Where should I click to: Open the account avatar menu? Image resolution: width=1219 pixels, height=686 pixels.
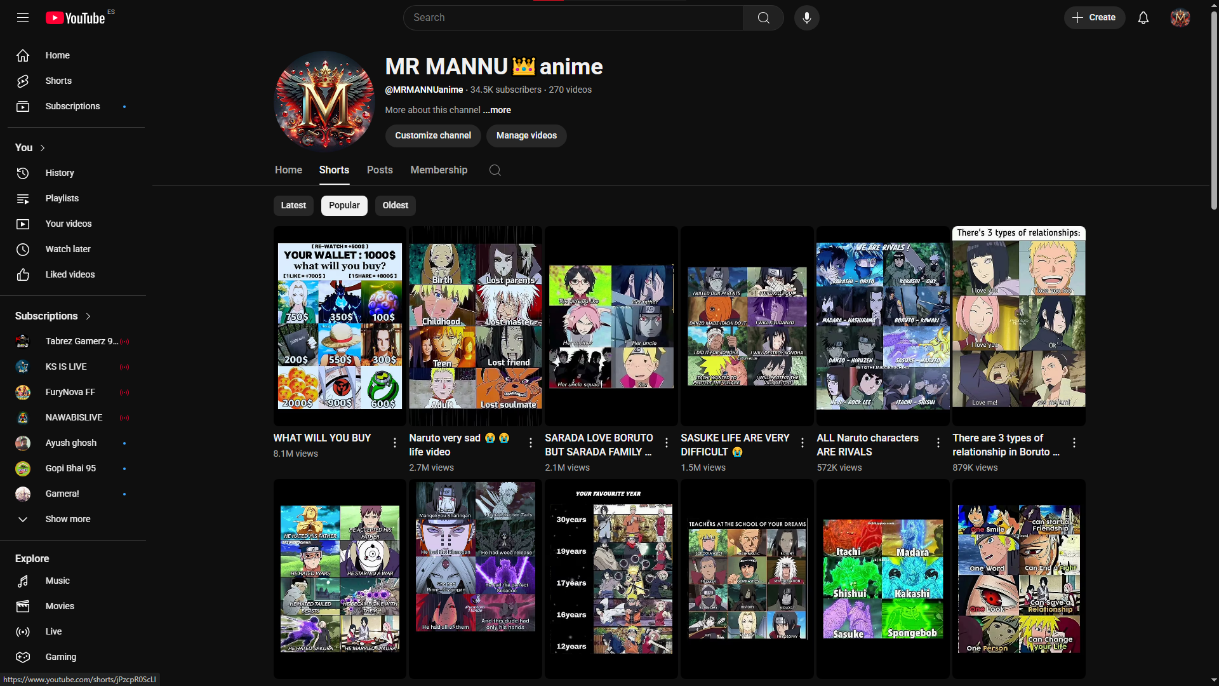(x=1180, y=18)
